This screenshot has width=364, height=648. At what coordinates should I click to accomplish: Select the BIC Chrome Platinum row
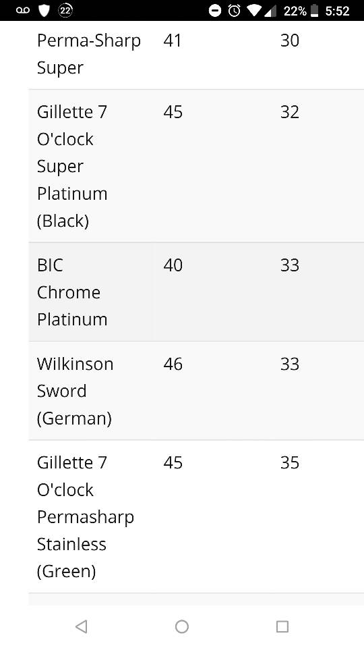pyautogui.click(x=196, y=292)
